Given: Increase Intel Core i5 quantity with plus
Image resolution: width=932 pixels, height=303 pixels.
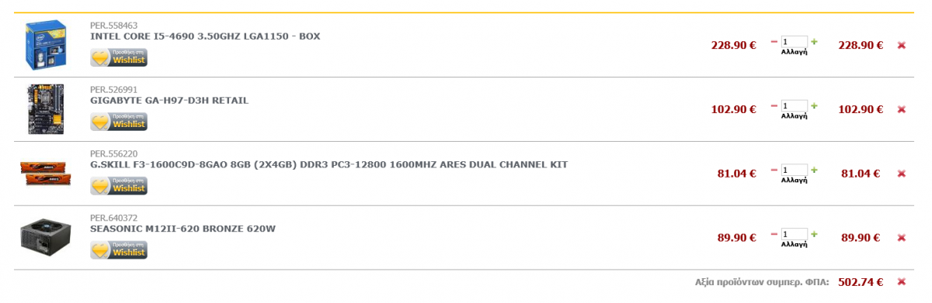Looking at the screenshot, I should point(815,41).
